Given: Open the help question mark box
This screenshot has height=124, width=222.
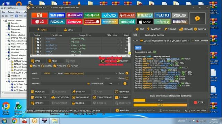Looking at the screenshot, I should (197, 18).
